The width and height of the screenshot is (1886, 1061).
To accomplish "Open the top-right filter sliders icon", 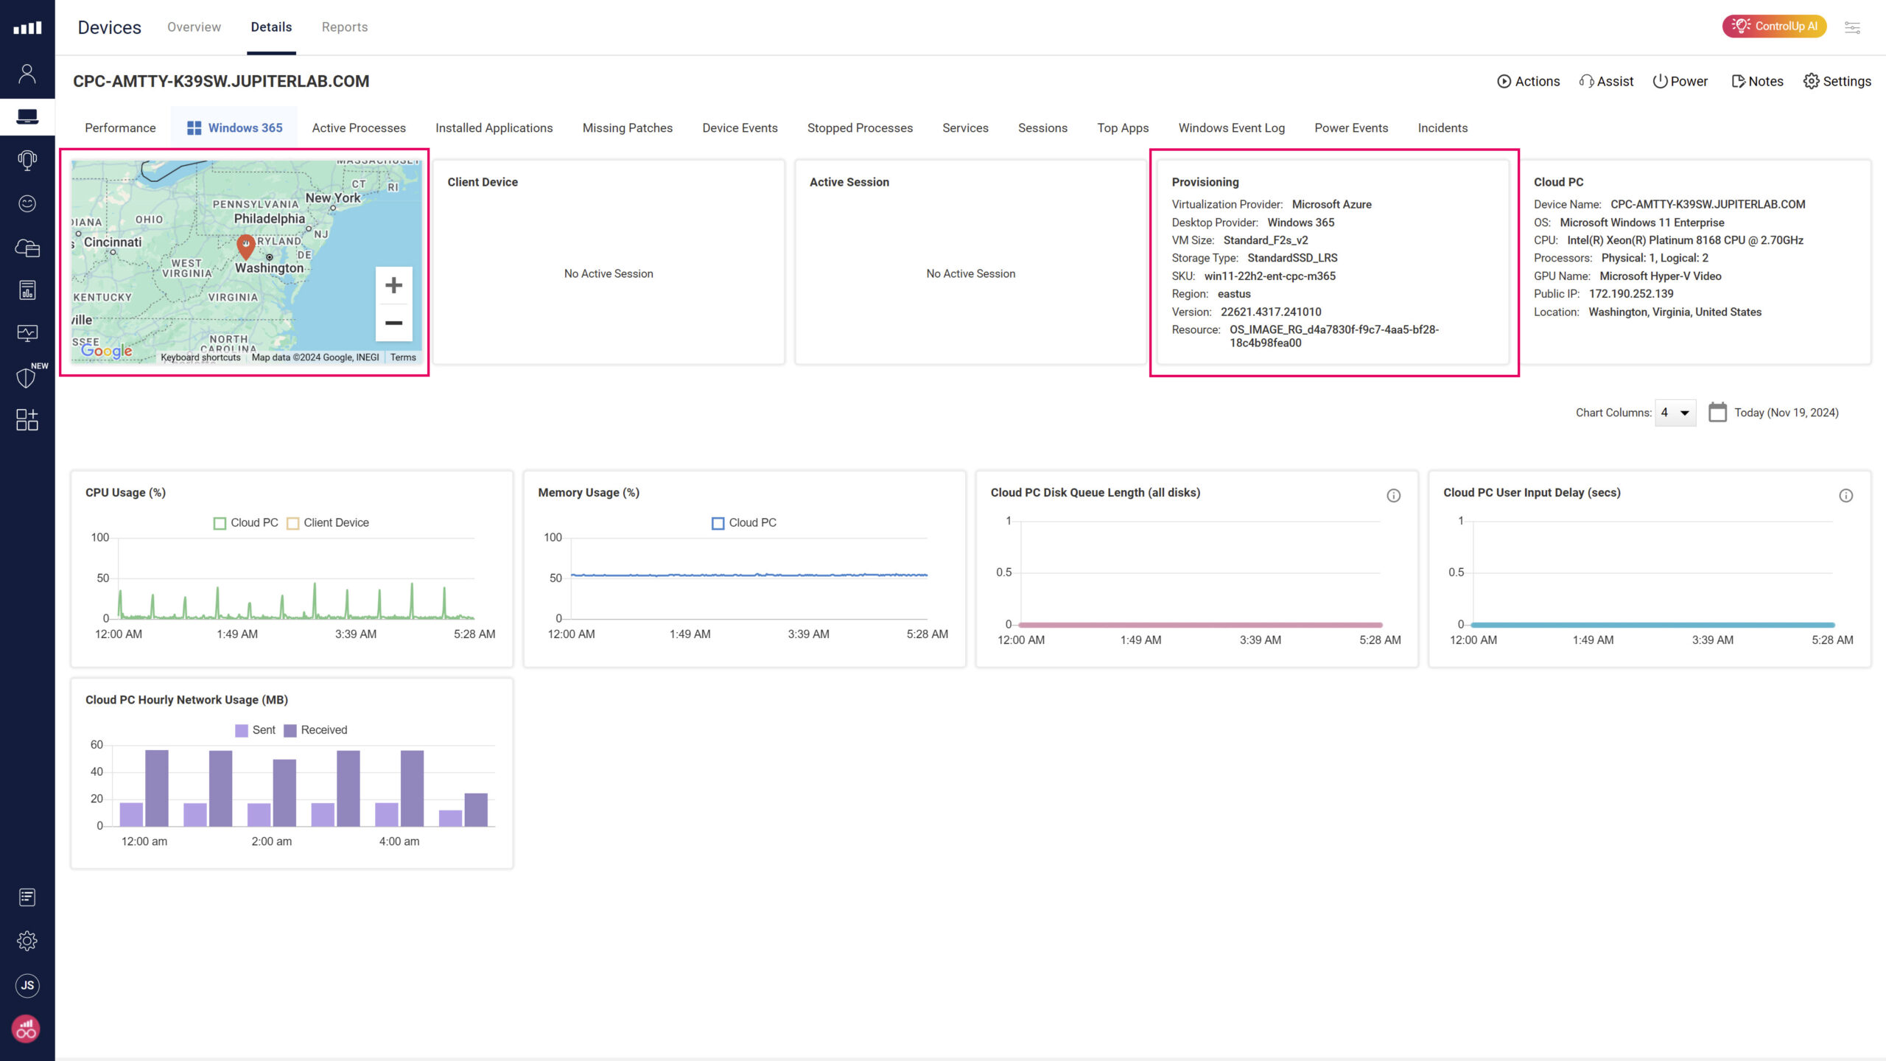I will [1853, 27].
